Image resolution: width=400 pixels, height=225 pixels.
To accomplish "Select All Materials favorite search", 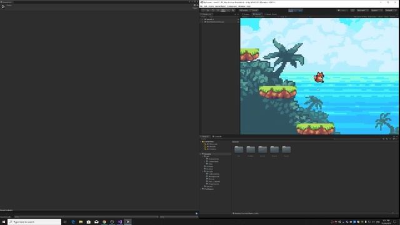I will pos(211,144).
